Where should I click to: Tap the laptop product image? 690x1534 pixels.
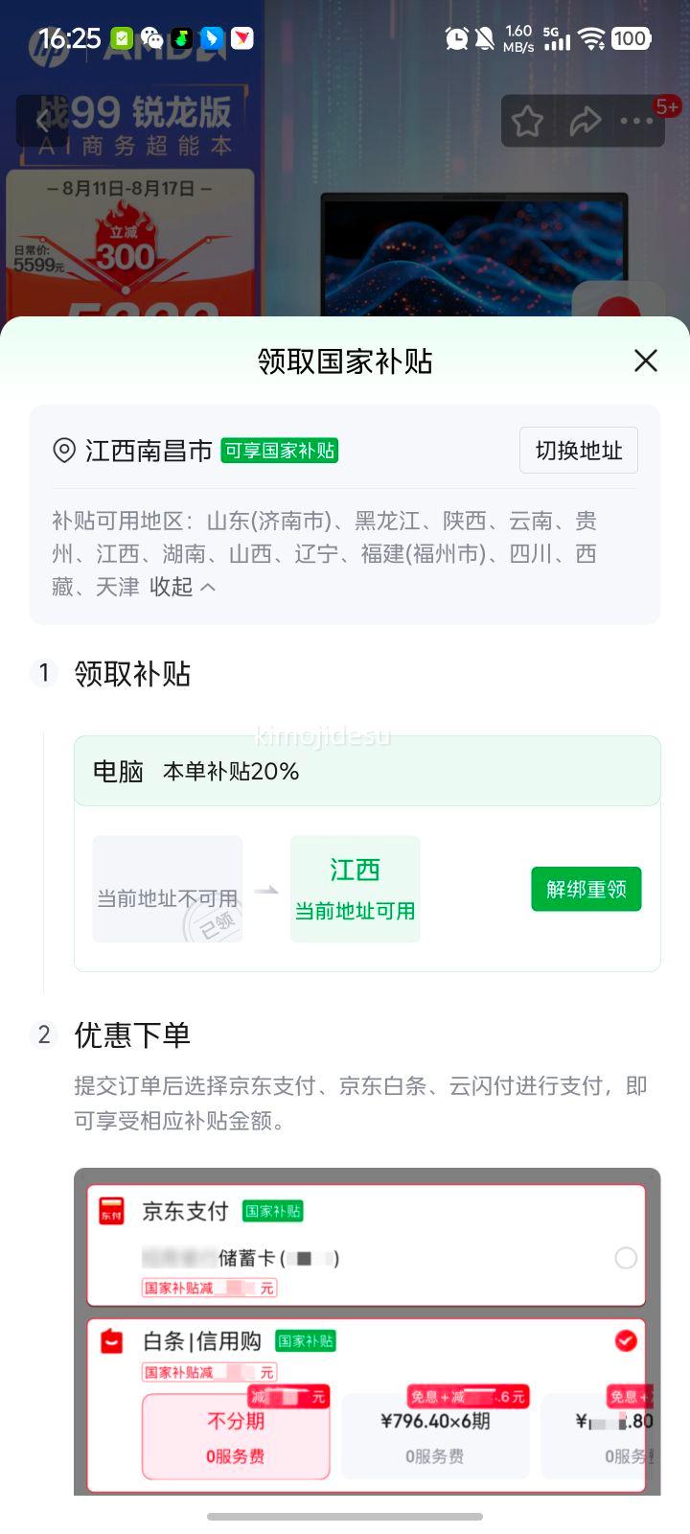point(474,255)
